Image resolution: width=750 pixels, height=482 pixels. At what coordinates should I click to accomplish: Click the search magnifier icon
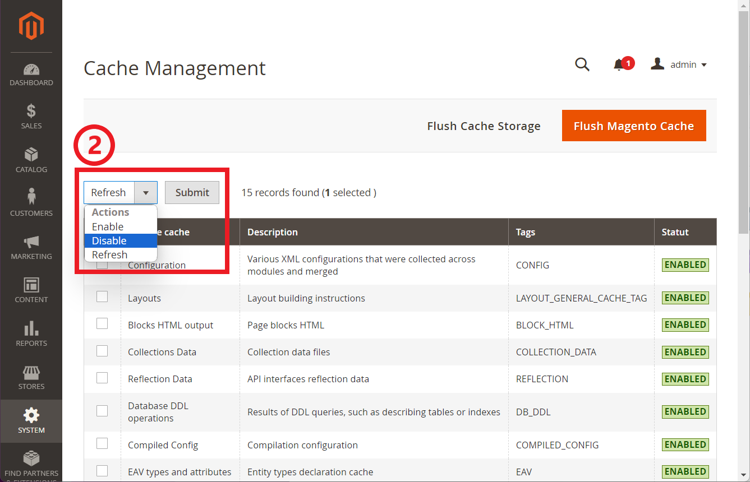point(582,64)
